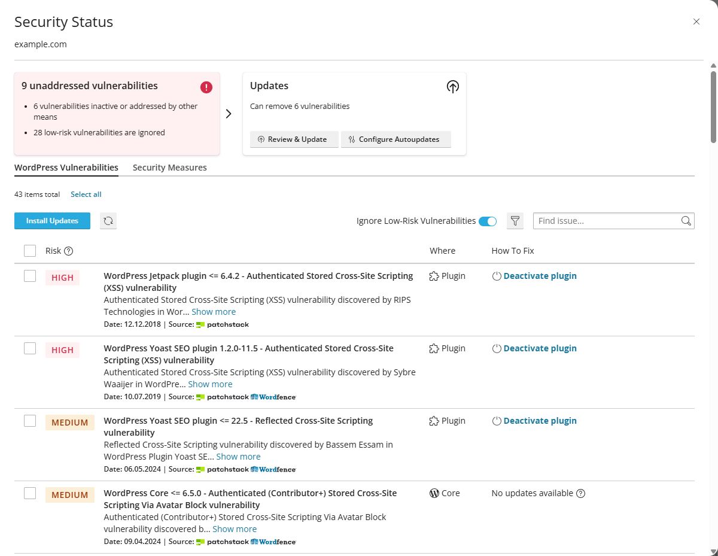Viewport: 718px width, 556px height.
Task: Disable Ignore Low-Risk Vulnerabilities switch
Action: pyautogui.click(x=488, y=221)
